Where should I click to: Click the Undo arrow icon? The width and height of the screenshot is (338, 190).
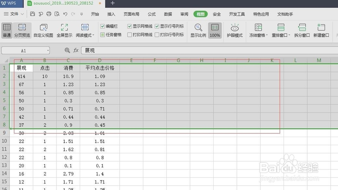point(65,14)
